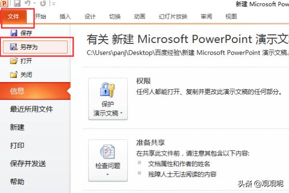Click the 残障人士无法阅读的内容 list item
289x193 pixels.
coord(182,174)
